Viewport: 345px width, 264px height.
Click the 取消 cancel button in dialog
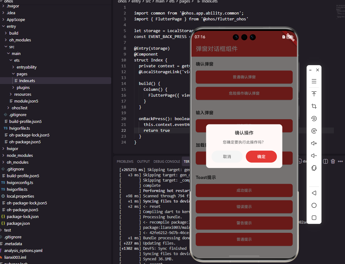[227, 157]
